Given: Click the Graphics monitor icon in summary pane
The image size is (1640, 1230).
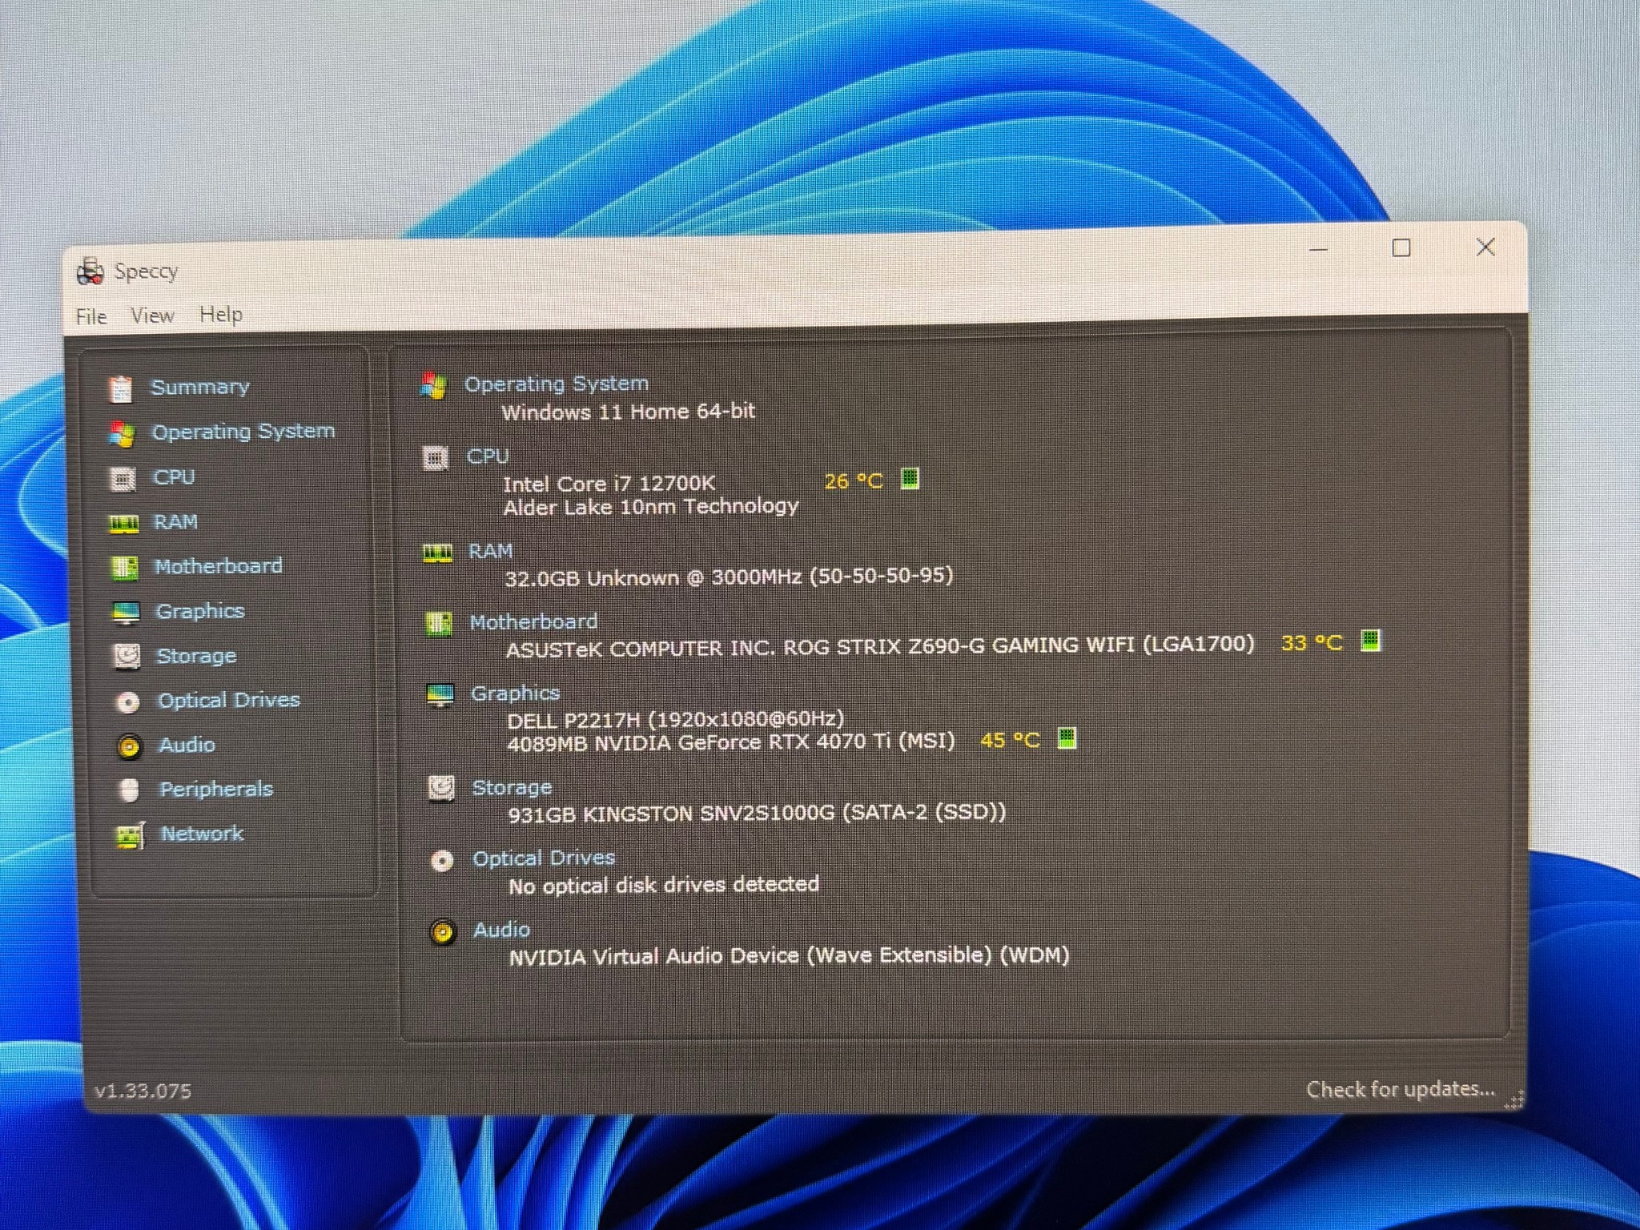Looking at the screenshot, I should tap(440, 695).
